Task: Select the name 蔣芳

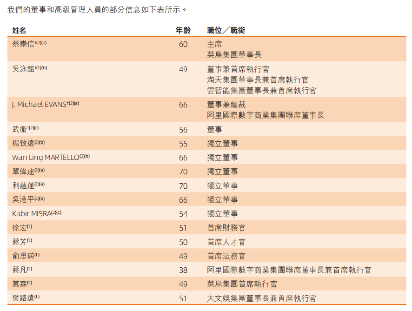Action: pos(20,242)
